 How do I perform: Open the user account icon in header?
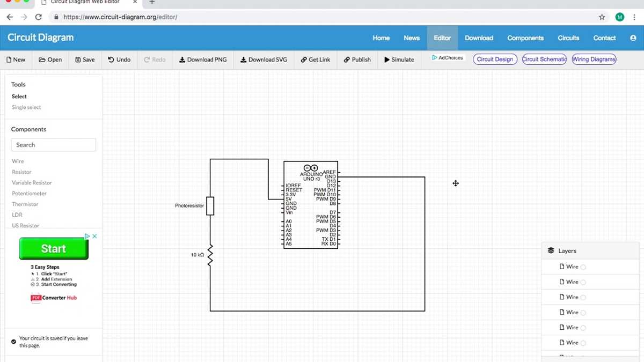tap(633, 38)
